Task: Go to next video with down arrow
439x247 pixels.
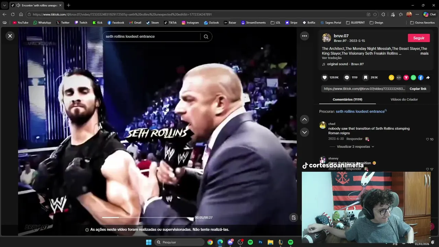Action: tap(305, 132)
